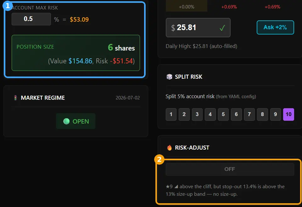Choose split risk option 9
The width and height of the screenshot is (302, 207).
coord(276,114)
